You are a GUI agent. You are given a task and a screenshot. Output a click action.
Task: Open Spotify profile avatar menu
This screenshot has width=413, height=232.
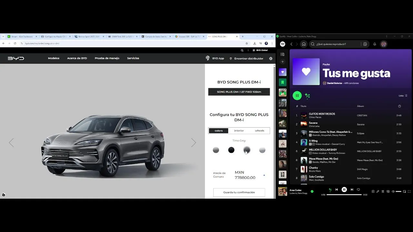click(384, 44)
